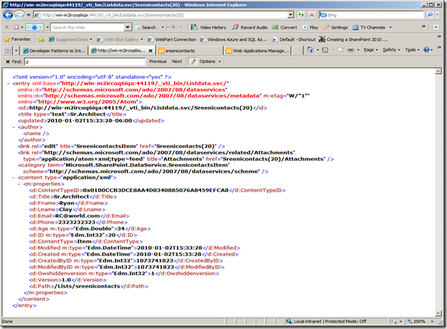Close the Find bar
The image size is (447, 329).
[7, 62]
